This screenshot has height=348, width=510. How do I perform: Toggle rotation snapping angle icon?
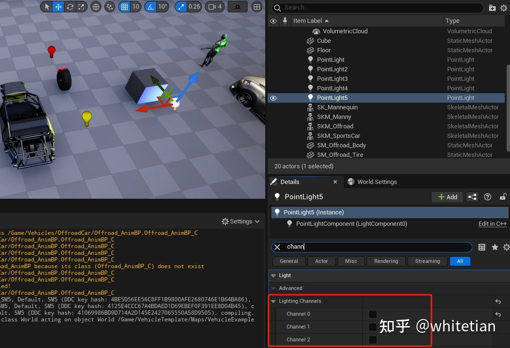pyautogui.click(x=150, y=7)
